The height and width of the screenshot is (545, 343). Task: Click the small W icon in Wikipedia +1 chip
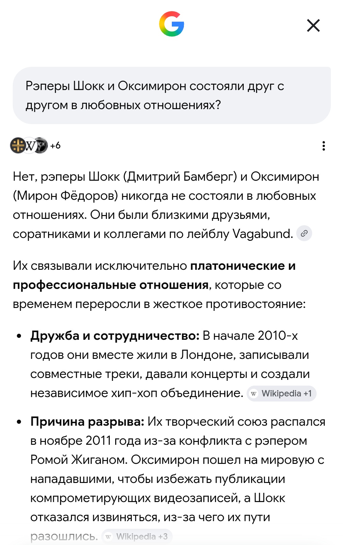(254, 394)
